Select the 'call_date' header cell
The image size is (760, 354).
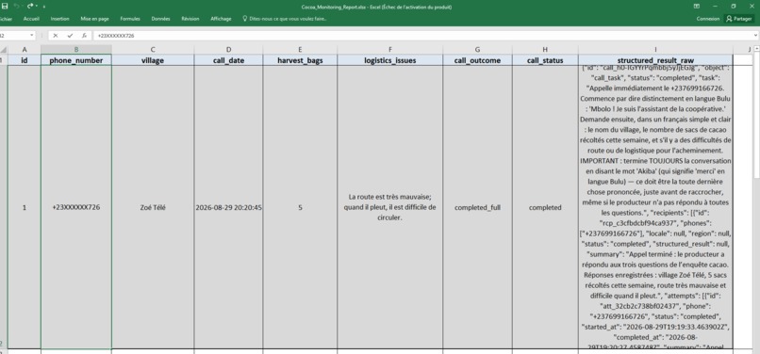228,60
